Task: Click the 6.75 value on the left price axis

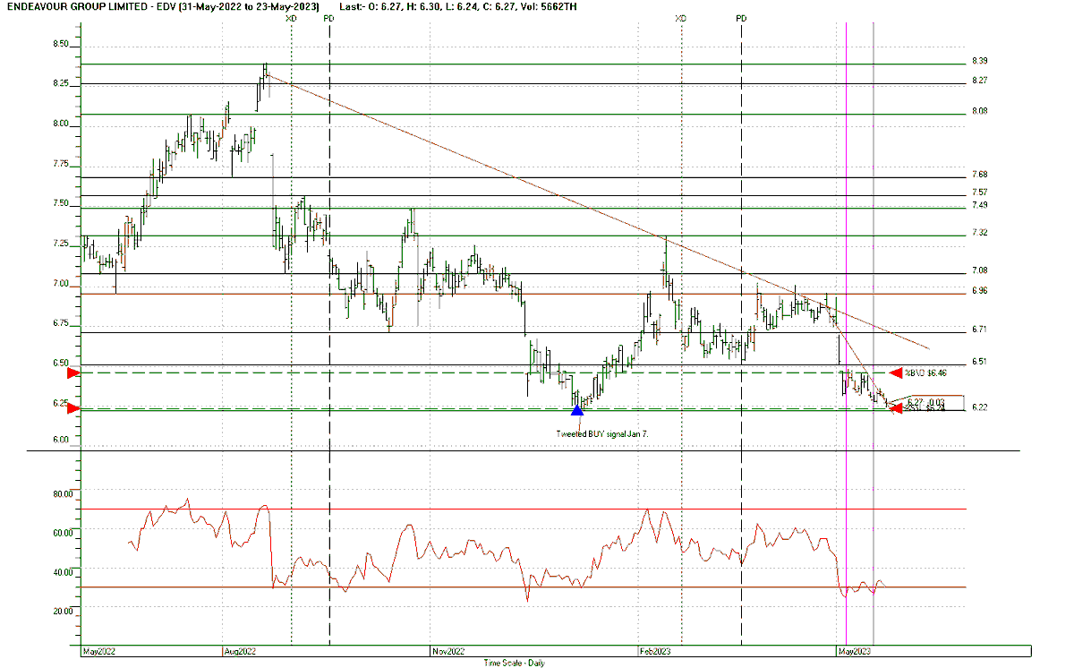Action: pos(60,323)
